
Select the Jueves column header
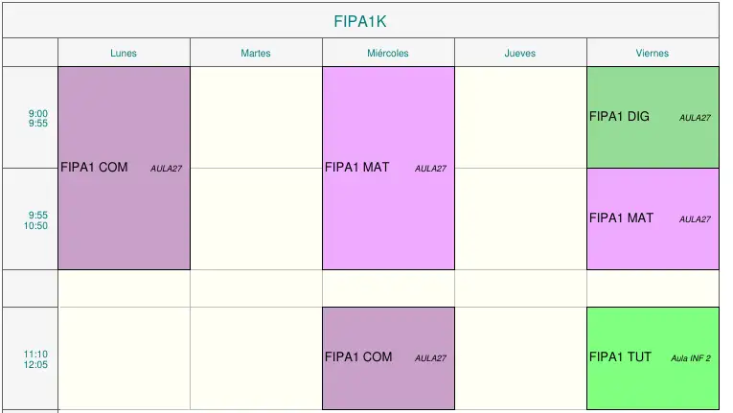coord(520,53)
